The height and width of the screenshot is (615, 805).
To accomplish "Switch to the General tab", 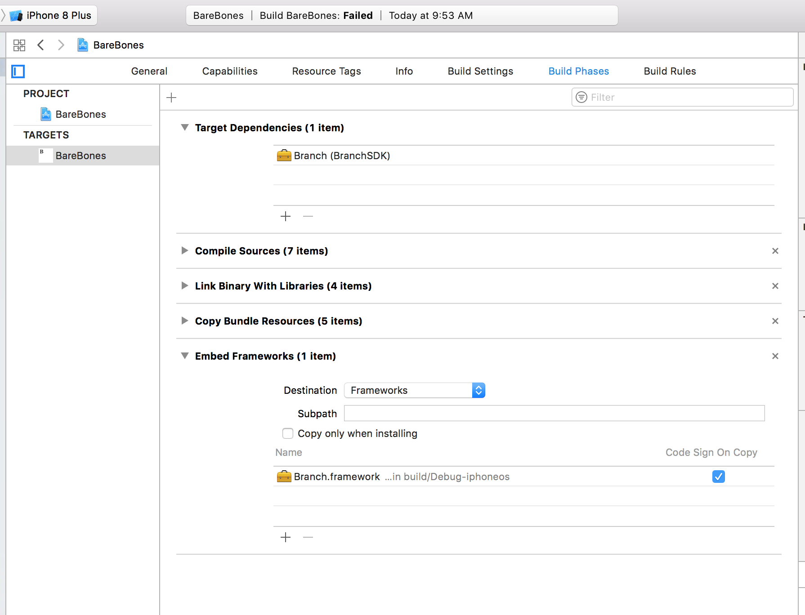I will [x=149, y=71].
